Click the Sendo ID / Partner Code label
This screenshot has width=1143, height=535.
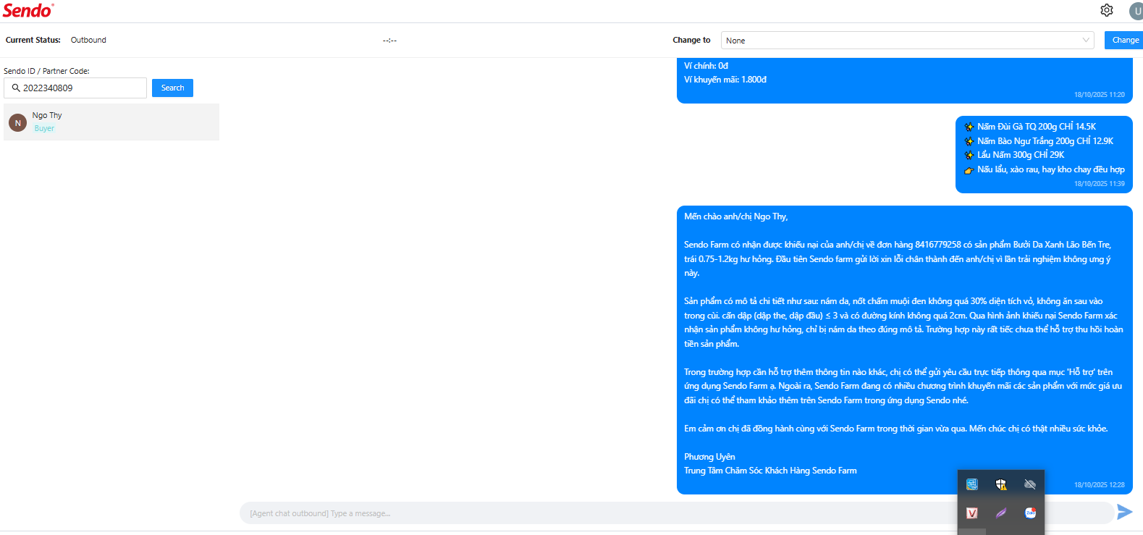click(x=46, y=71)
